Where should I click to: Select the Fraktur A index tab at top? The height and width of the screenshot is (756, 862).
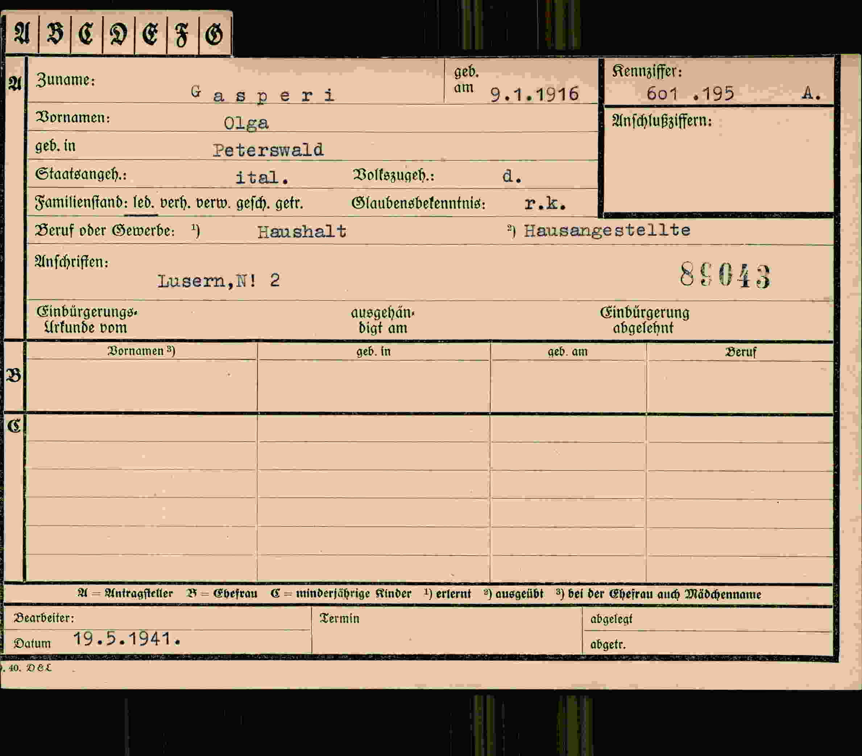click(x=21, y=34)
